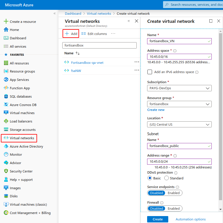This screenshot has width=223, height=223.
Task: Open Automation options link
Action: [191, 219]
